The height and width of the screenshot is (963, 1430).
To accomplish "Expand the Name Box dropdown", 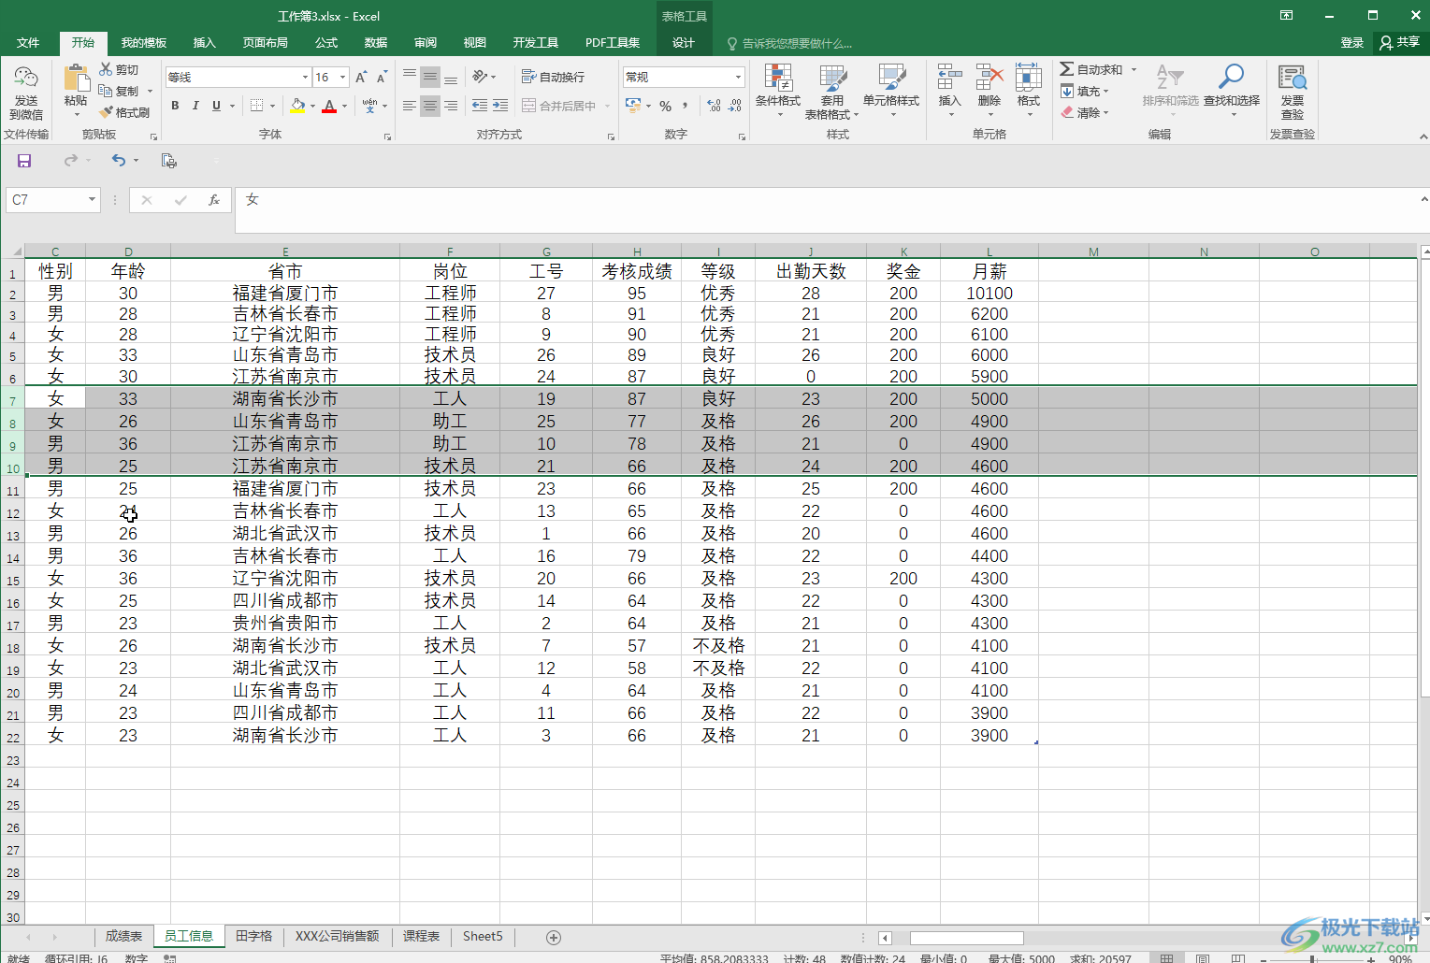I will 92,199.
